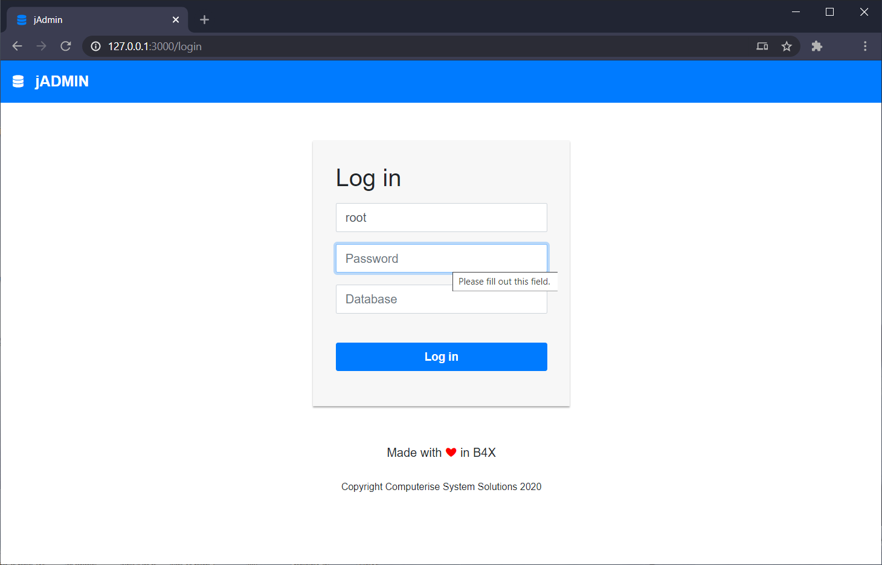
Task: Minimize the browser window
Action: [x=796, y=12]
